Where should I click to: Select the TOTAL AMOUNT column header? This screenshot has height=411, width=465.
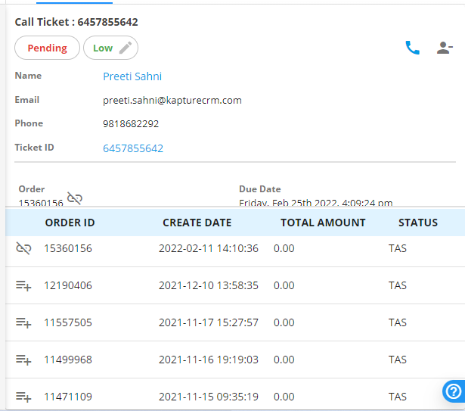(x=324, y=223)
